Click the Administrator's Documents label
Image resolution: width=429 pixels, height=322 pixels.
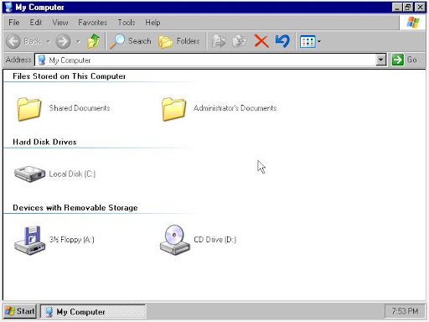pos(235,108)
